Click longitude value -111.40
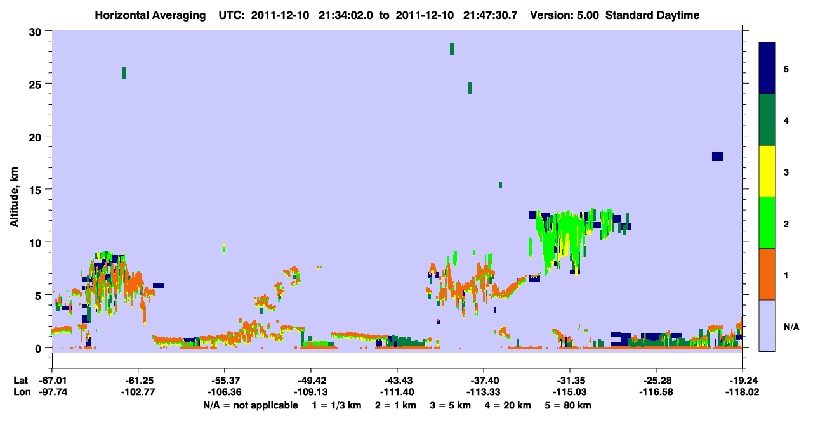Image resolution: width=825 pixels, height=423 pixels. click(397, 392)
